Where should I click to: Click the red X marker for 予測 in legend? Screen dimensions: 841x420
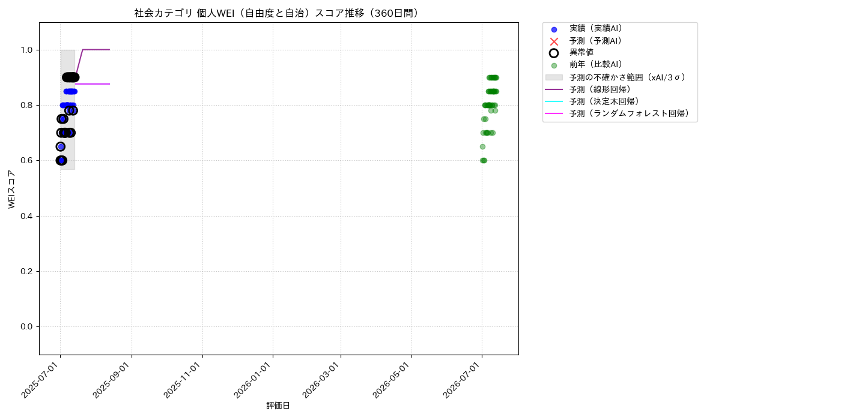coord(554,41)
